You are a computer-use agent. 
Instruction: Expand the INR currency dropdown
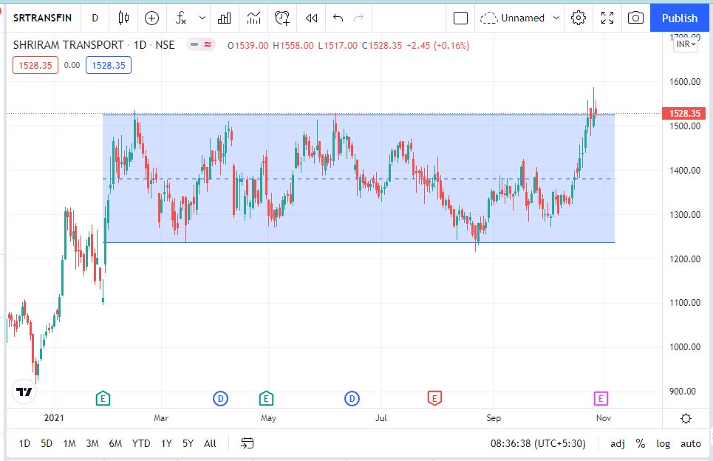point(686,44)
